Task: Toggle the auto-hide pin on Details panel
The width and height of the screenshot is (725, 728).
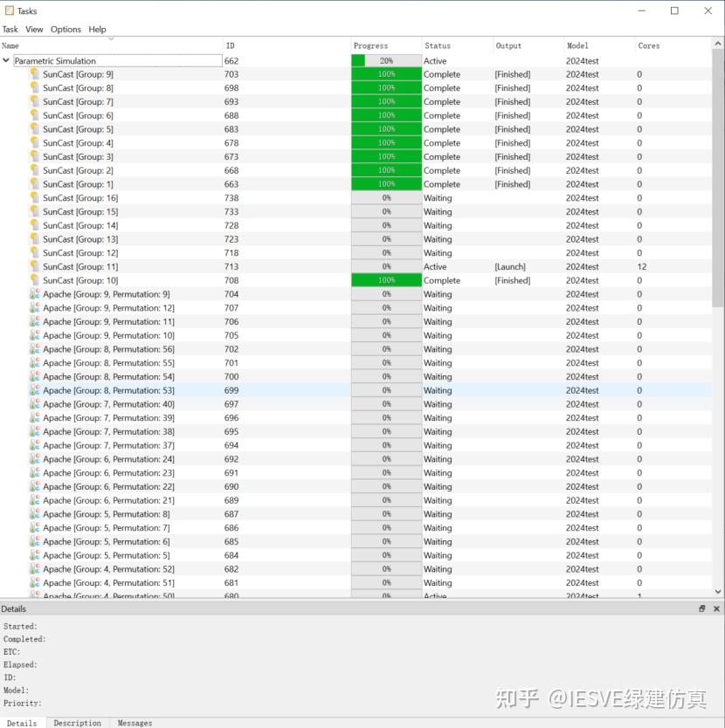Action: coord(702,608)
